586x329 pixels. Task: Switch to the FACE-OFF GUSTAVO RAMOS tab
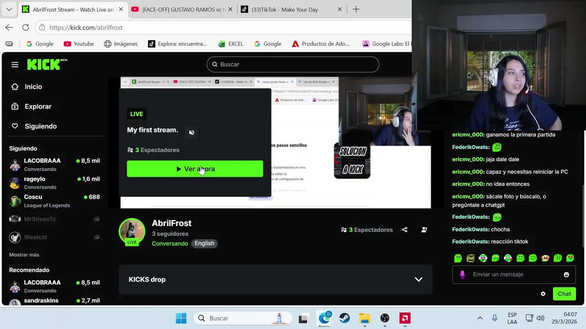tap(181, 9)
